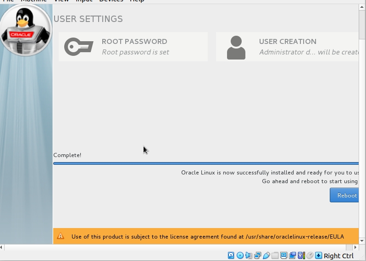Click the horizontal scrollbar left arrow
The width and height of the screenshot is (366, 261).
pos(2,247)
